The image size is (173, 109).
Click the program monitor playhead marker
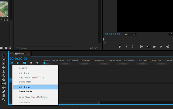[x=104, y=39]
